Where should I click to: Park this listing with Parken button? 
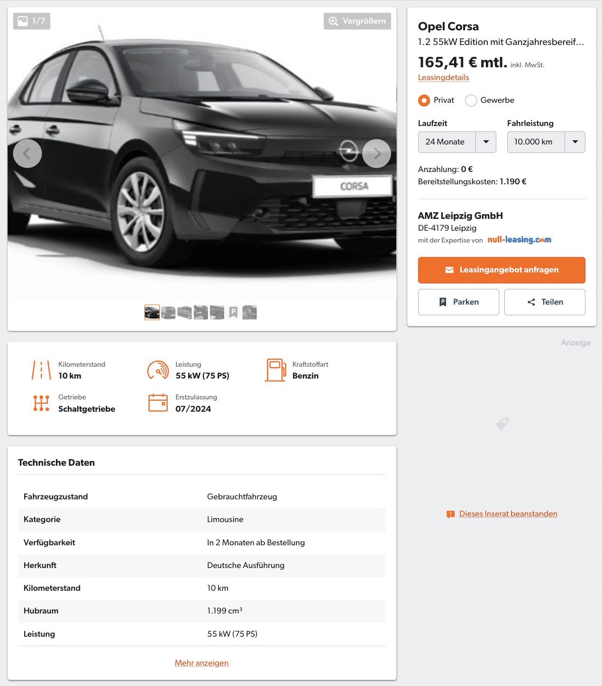click(x=458, y=302)
